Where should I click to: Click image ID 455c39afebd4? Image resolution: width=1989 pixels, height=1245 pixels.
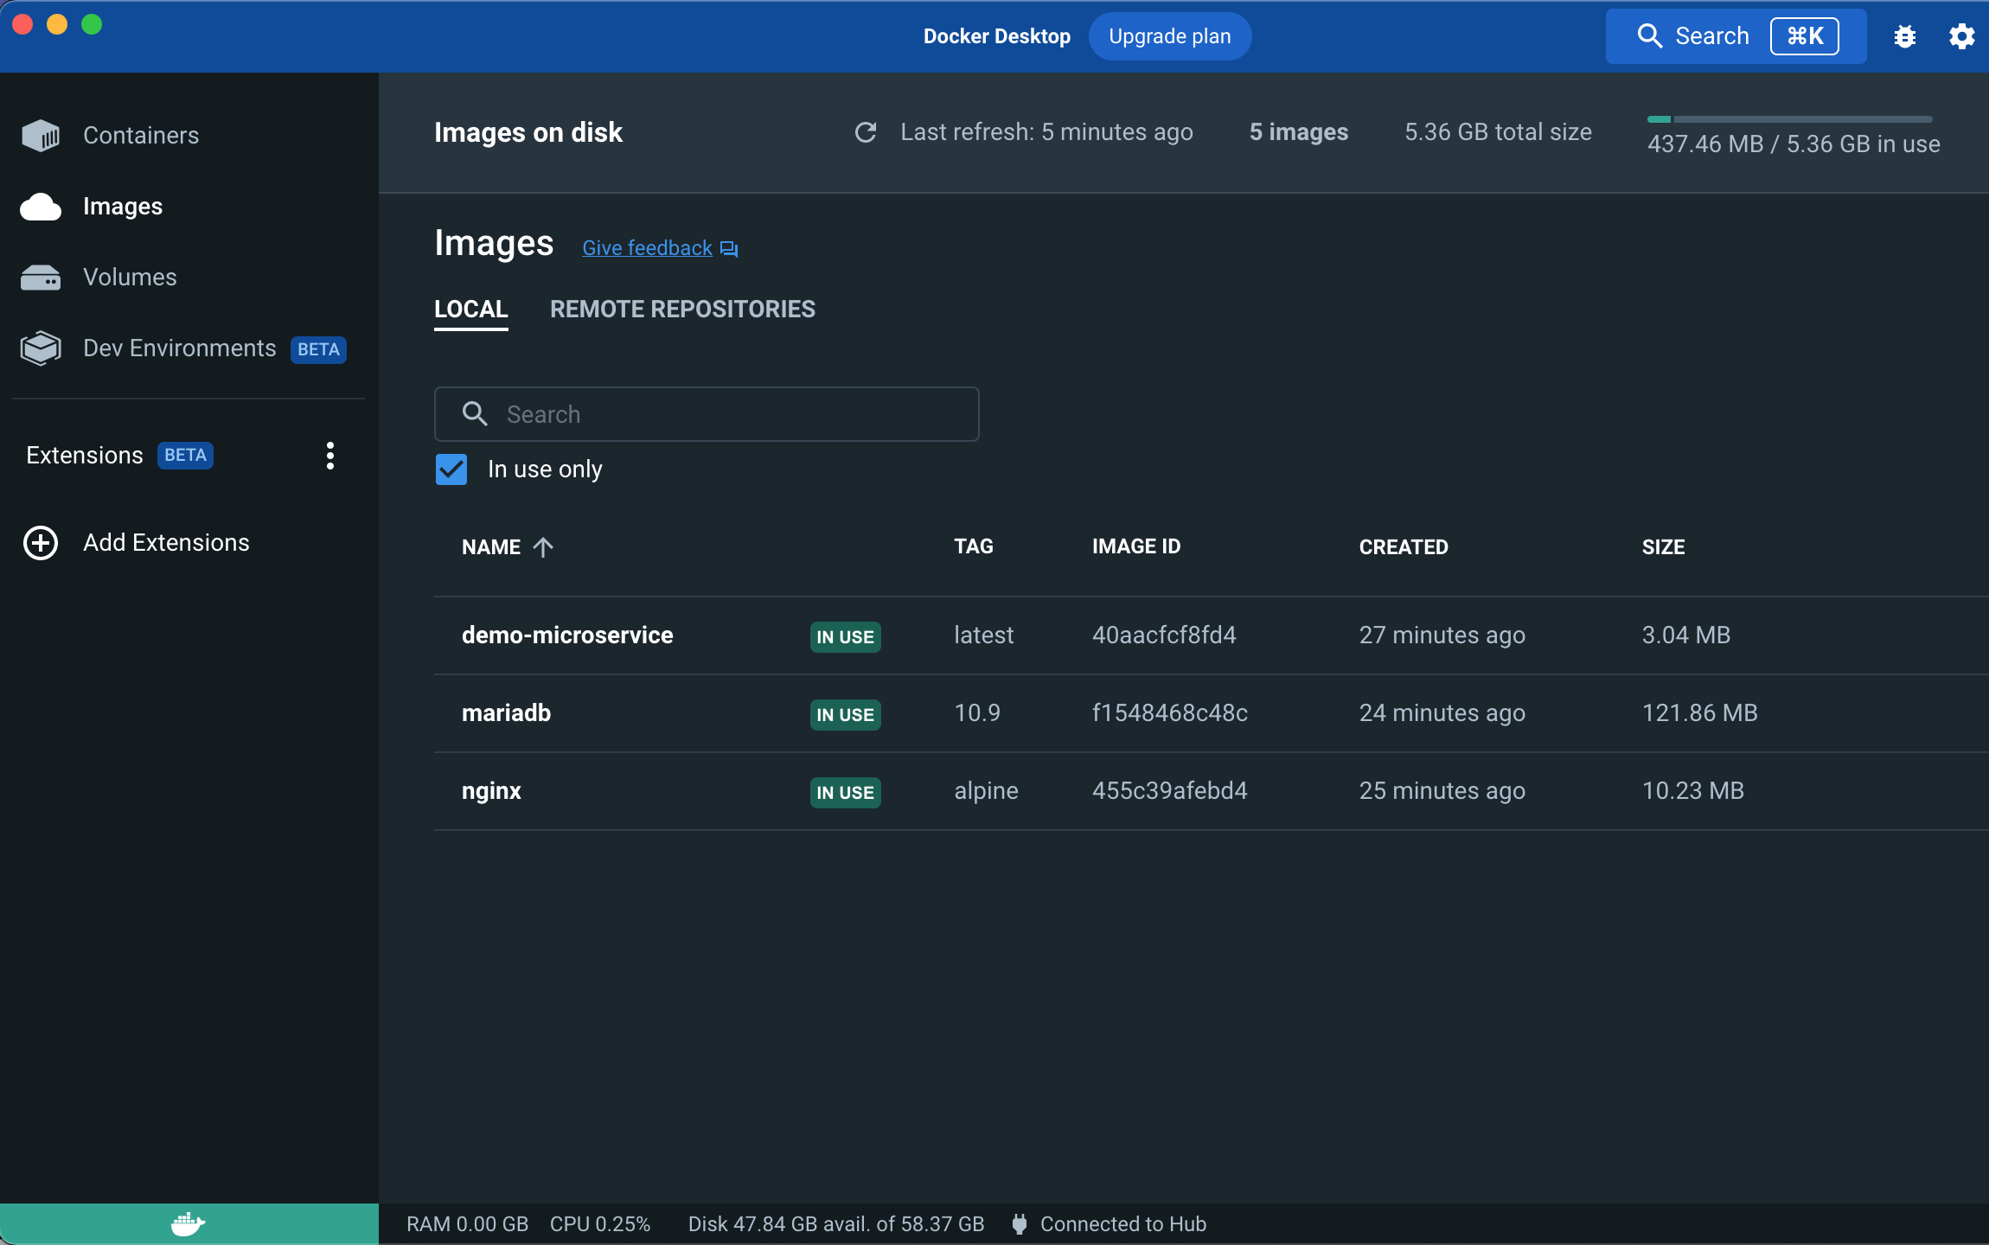pyautogui.click(x=1170, y=791)
